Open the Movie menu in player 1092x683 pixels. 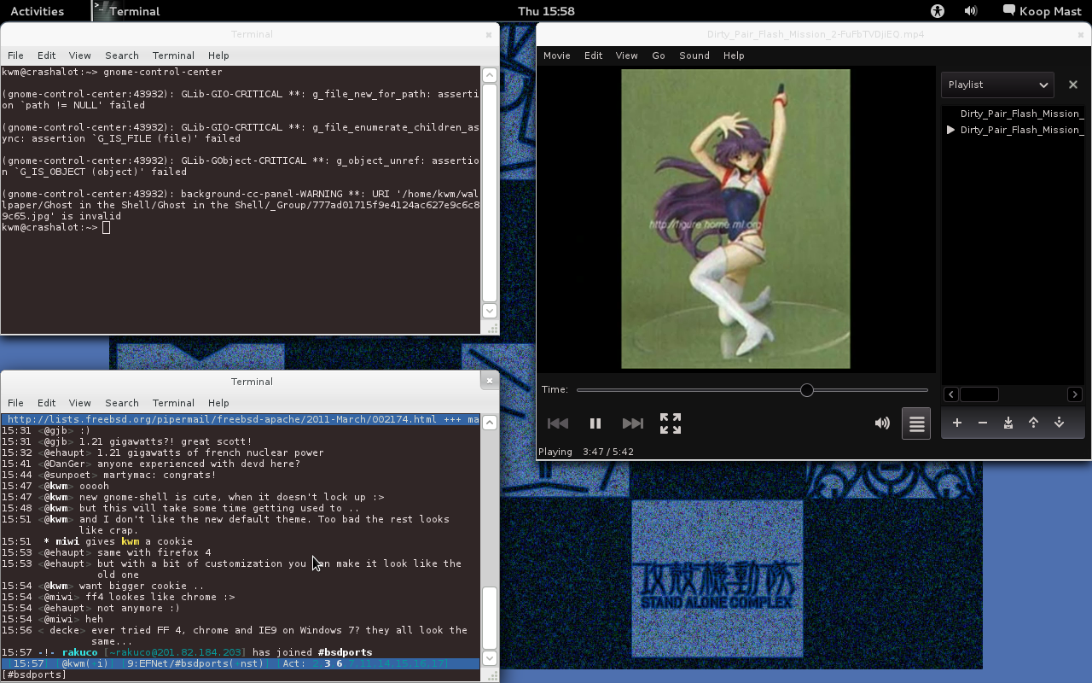tap(557, 55)
